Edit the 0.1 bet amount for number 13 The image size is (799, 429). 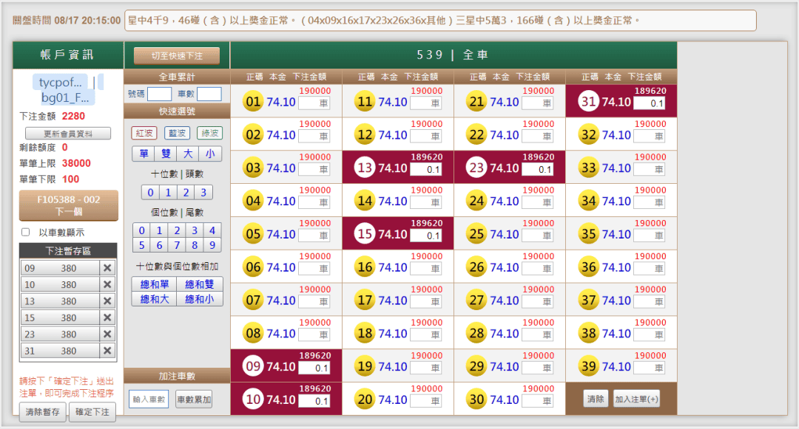pos(426,169)
